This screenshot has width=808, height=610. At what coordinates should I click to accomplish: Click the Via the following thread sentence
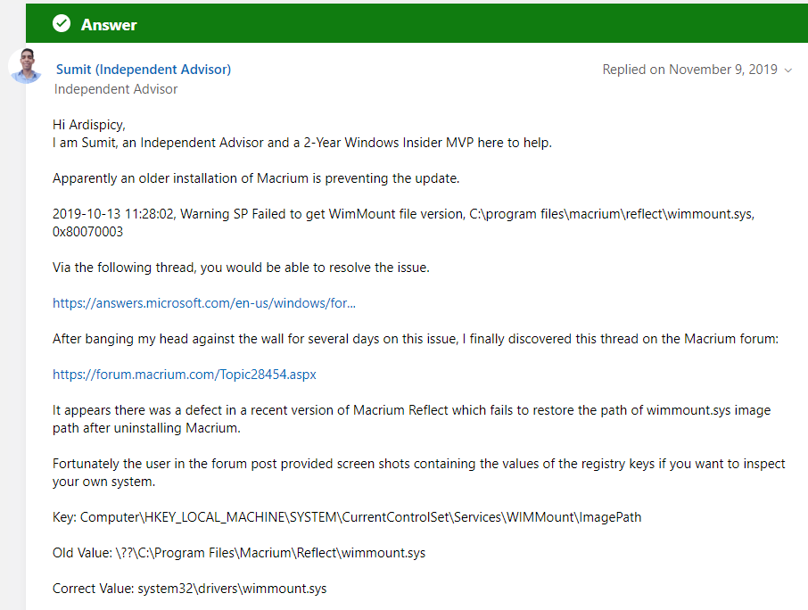[241, 268]
